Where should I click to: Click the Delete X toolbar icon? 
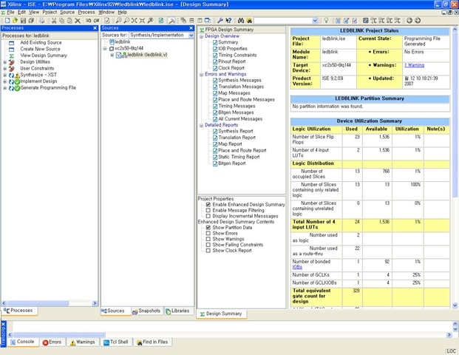tap(78, 20)
